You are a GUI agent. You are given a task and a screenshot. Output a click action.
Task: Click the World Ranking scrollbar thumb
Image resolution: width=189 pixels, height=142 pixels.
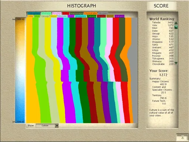[176, 27]
